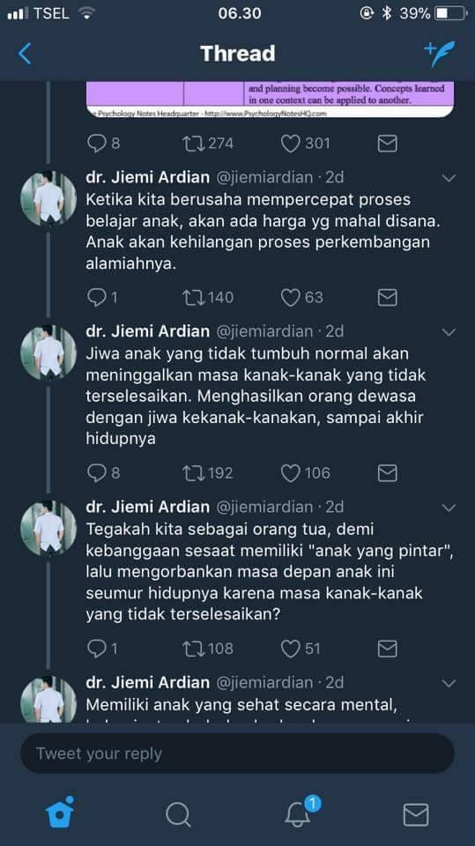Tap the back arrow in Thread header
Screen dimensions: 475x846
click(x=25, y=54)
